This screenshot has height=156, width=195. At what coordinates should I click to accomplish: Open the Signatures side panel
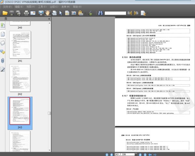coord(3,69)
